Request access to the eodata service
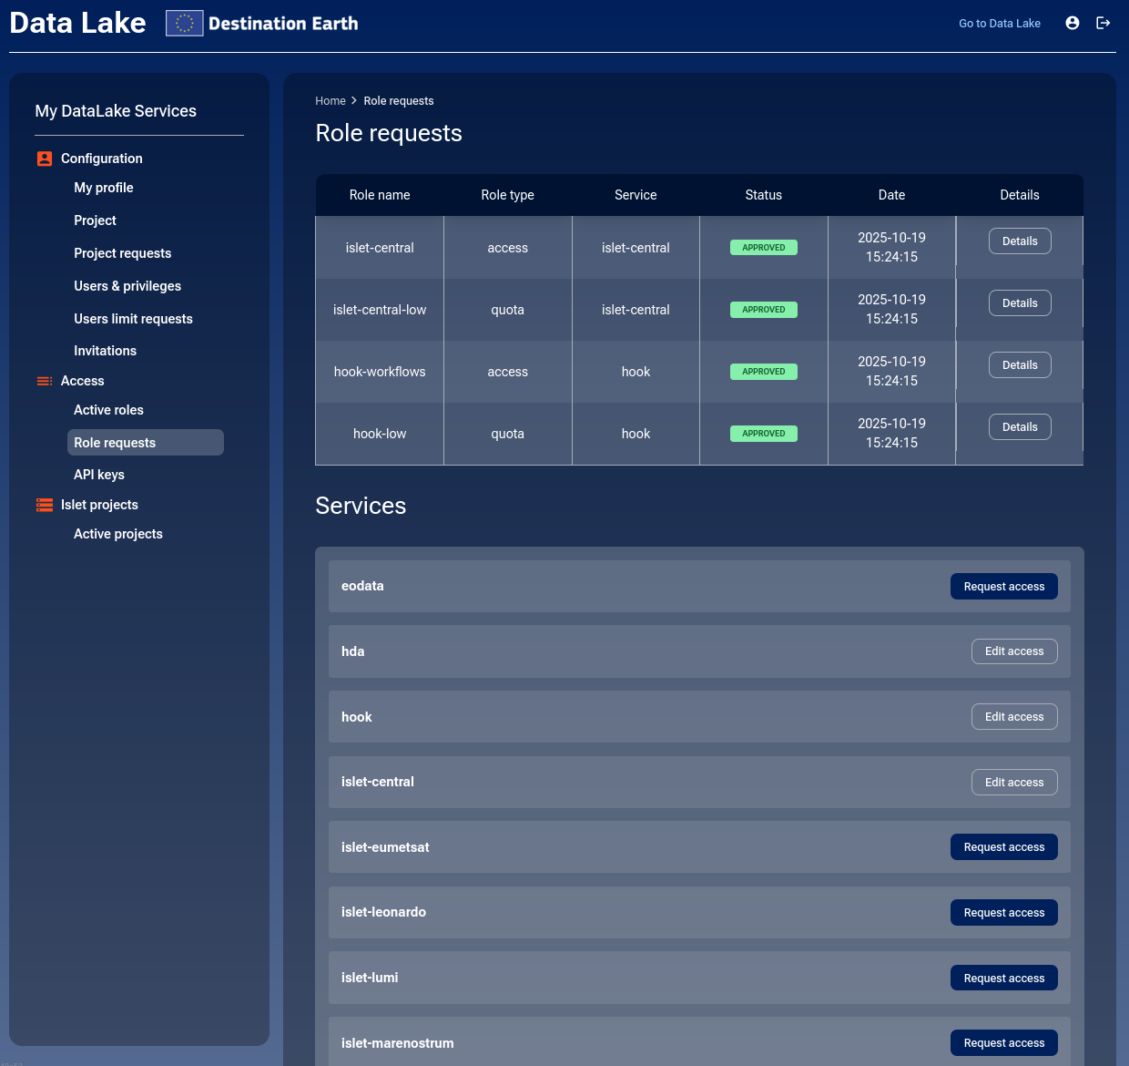The height and width of the screenshot is (1066, 1129). click(x=1003, y=587)
